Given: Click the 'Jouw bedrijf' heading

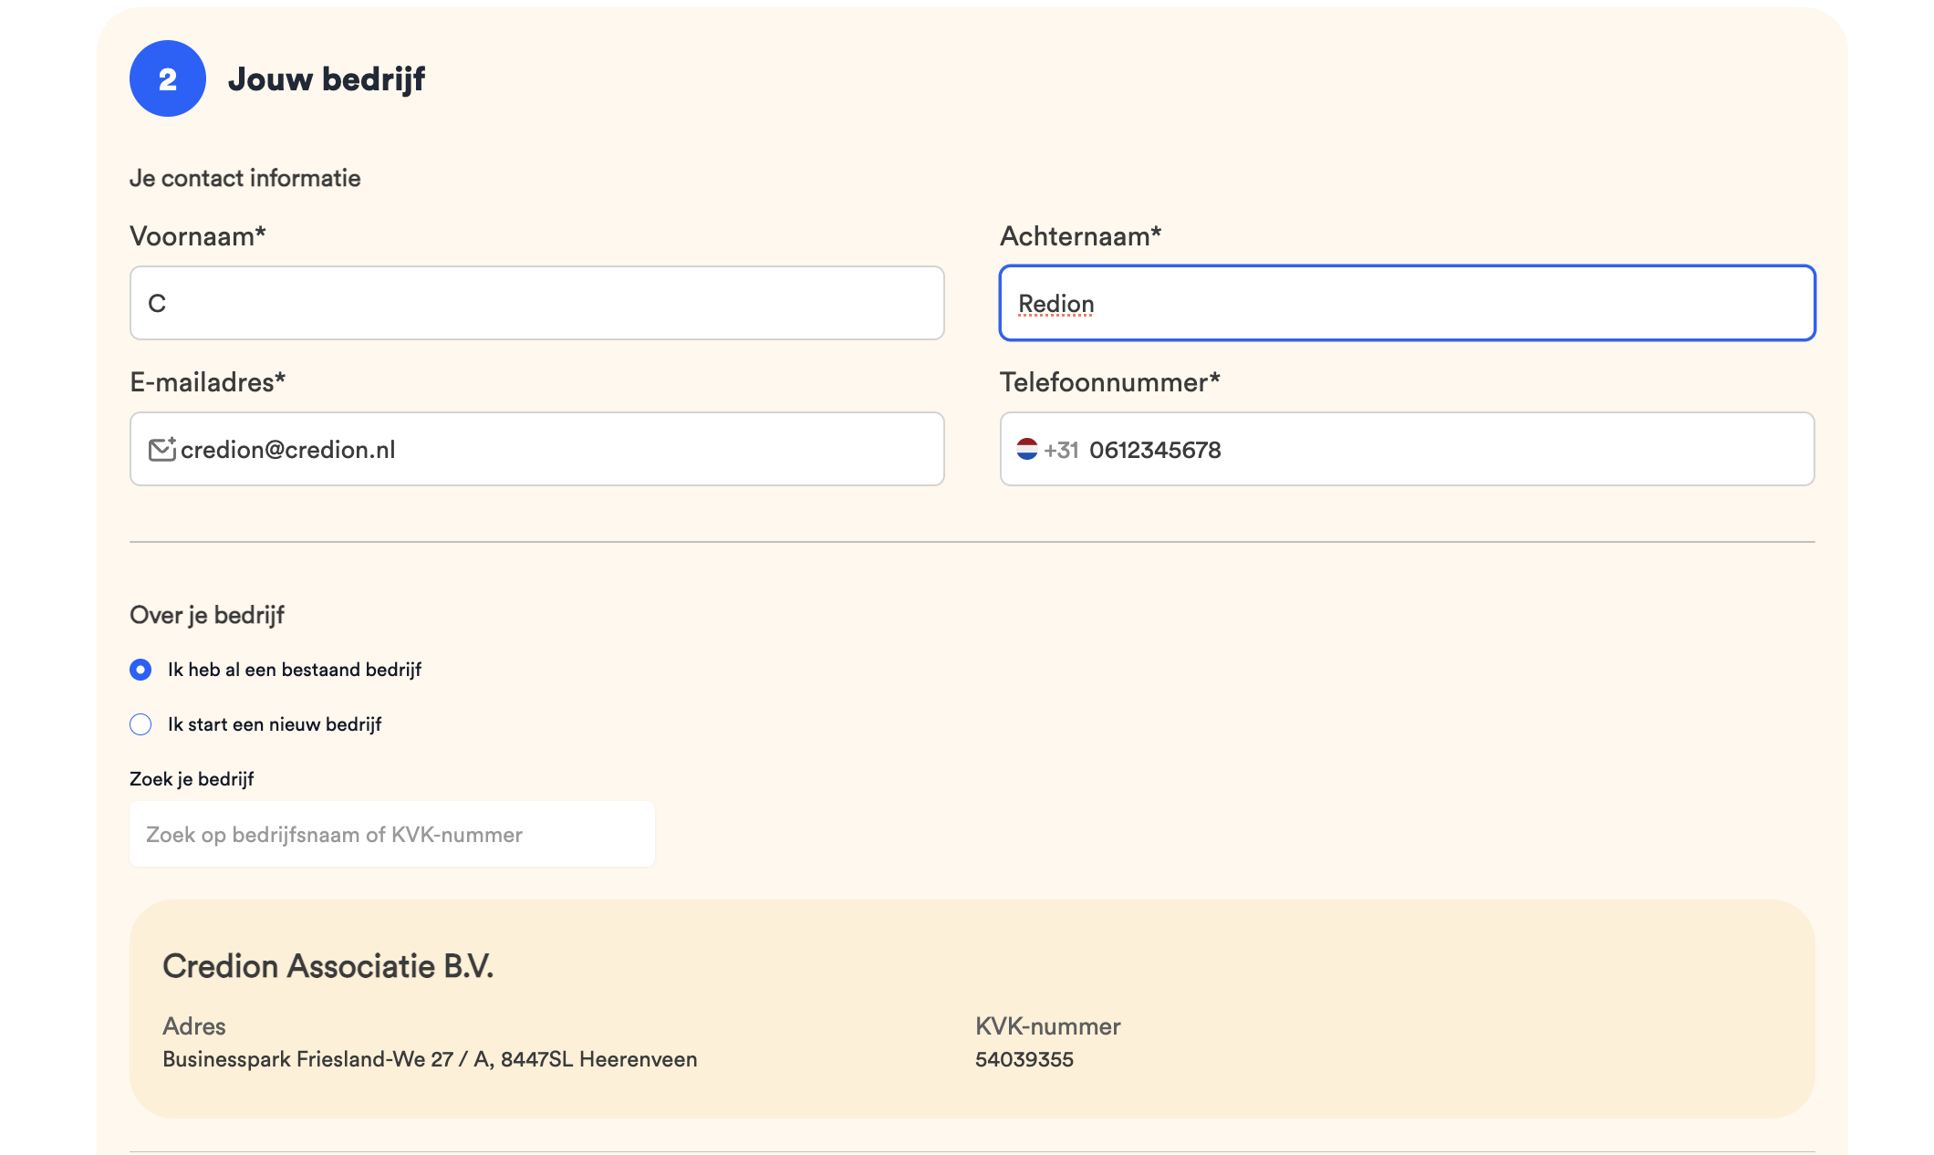Looking at the screenshot, I should click(327, 79).
